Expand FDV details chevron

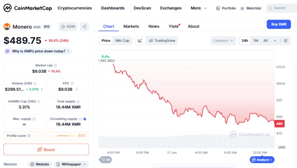pos(77,89)
